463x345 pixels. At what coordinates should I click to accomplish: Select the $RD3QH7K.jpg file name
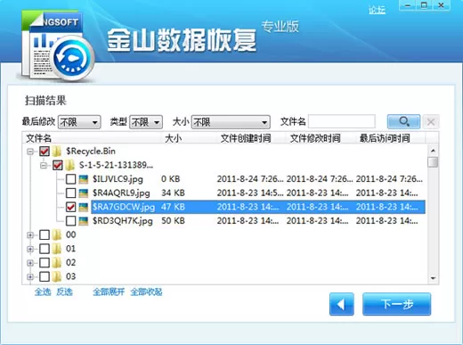(x=123, y=221)
